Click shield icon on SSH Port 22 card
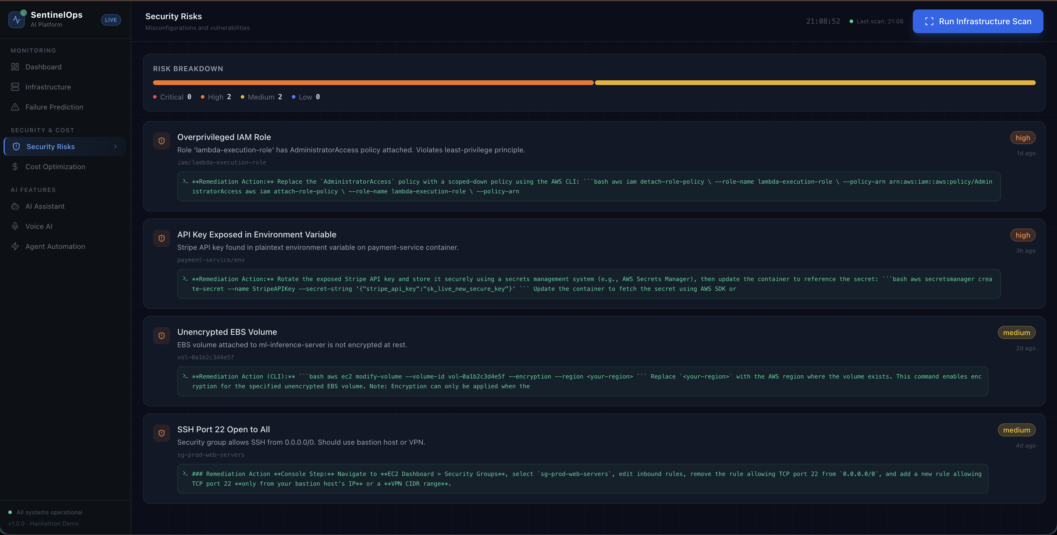Image resolution: width=1057 pixels, height=535 pixels. click(162, 433)
